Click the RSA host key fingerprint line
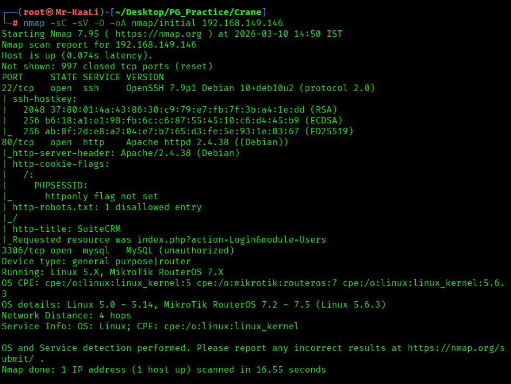This screenshot has height=384, width=511. [182, 110]
